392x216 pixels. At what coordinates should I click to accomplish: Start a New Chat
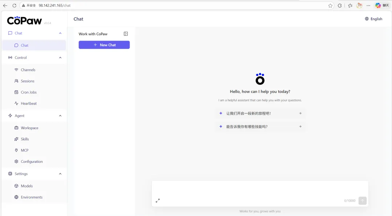(104, 45)
